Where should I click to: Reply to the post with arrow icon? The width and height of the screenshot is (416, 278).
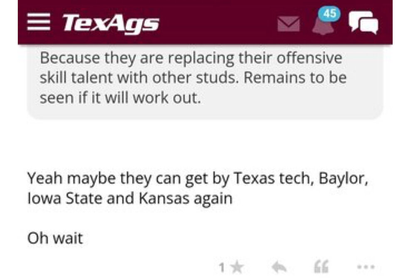279,267
